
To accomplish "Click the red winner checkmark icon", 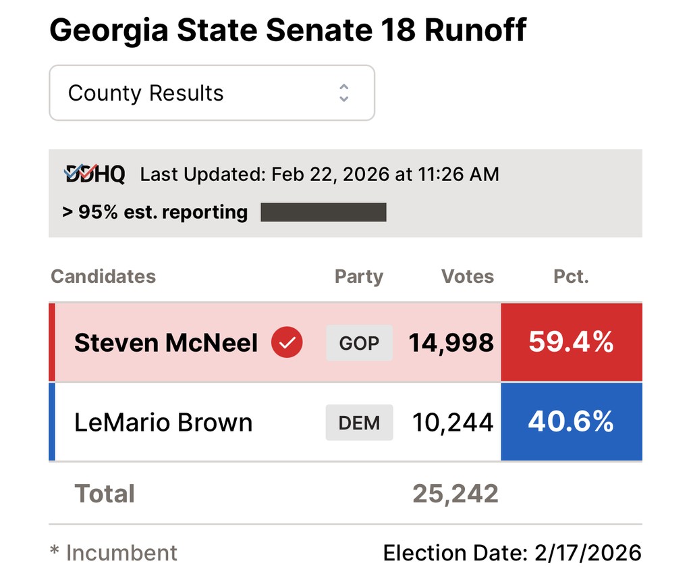I will [x=287, y=343].
